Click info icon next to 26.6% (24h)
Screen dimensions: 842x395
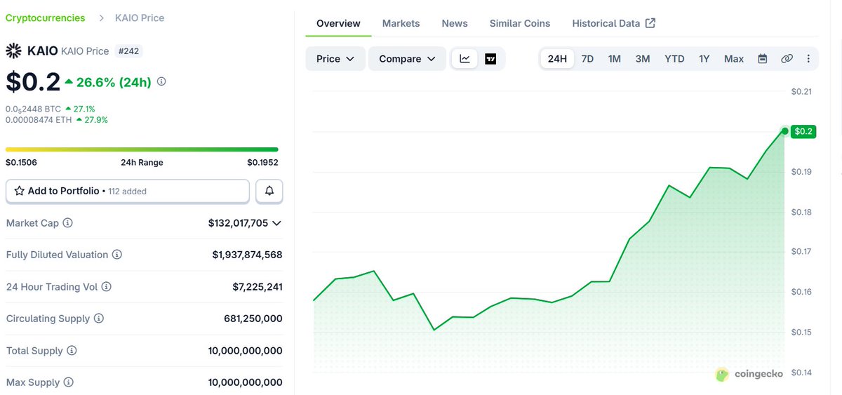point(161,81)
